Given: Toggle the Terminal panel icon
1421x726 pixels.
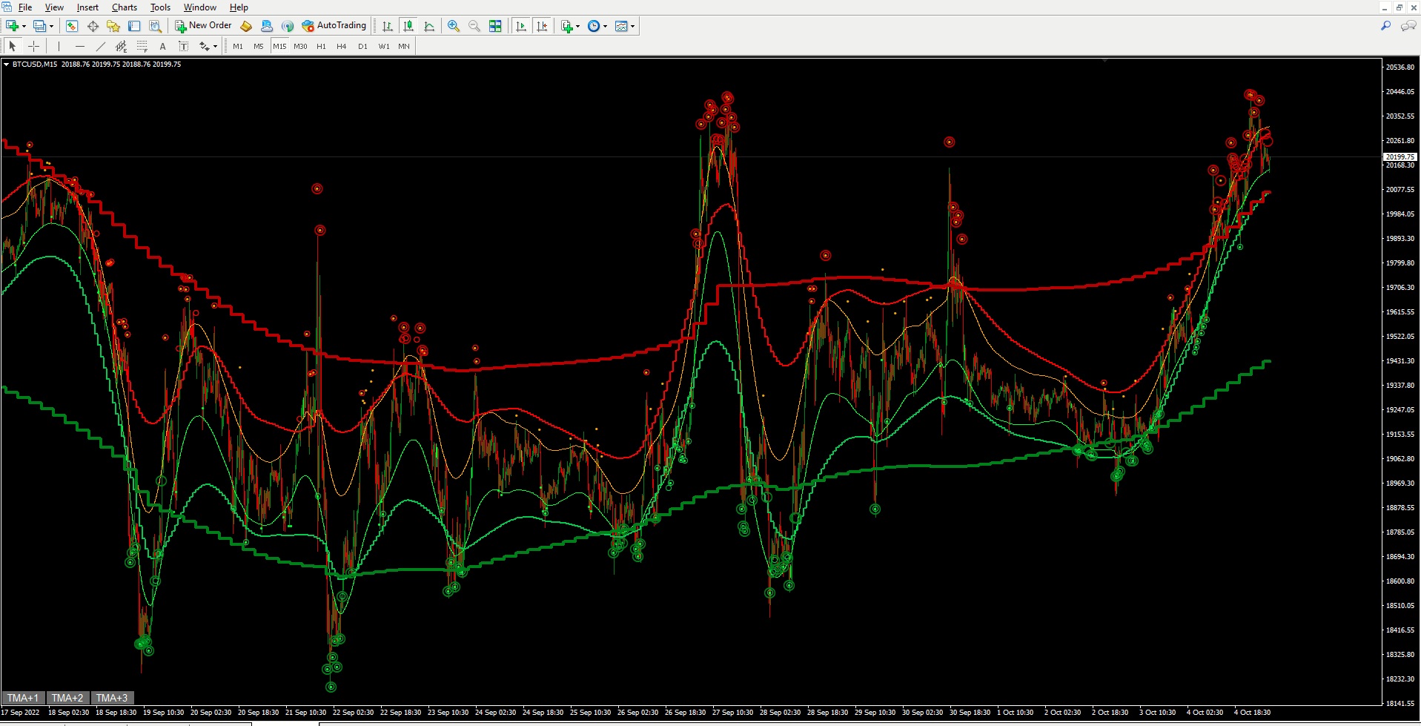Looking at the screenshot, I should coord(134,26).
